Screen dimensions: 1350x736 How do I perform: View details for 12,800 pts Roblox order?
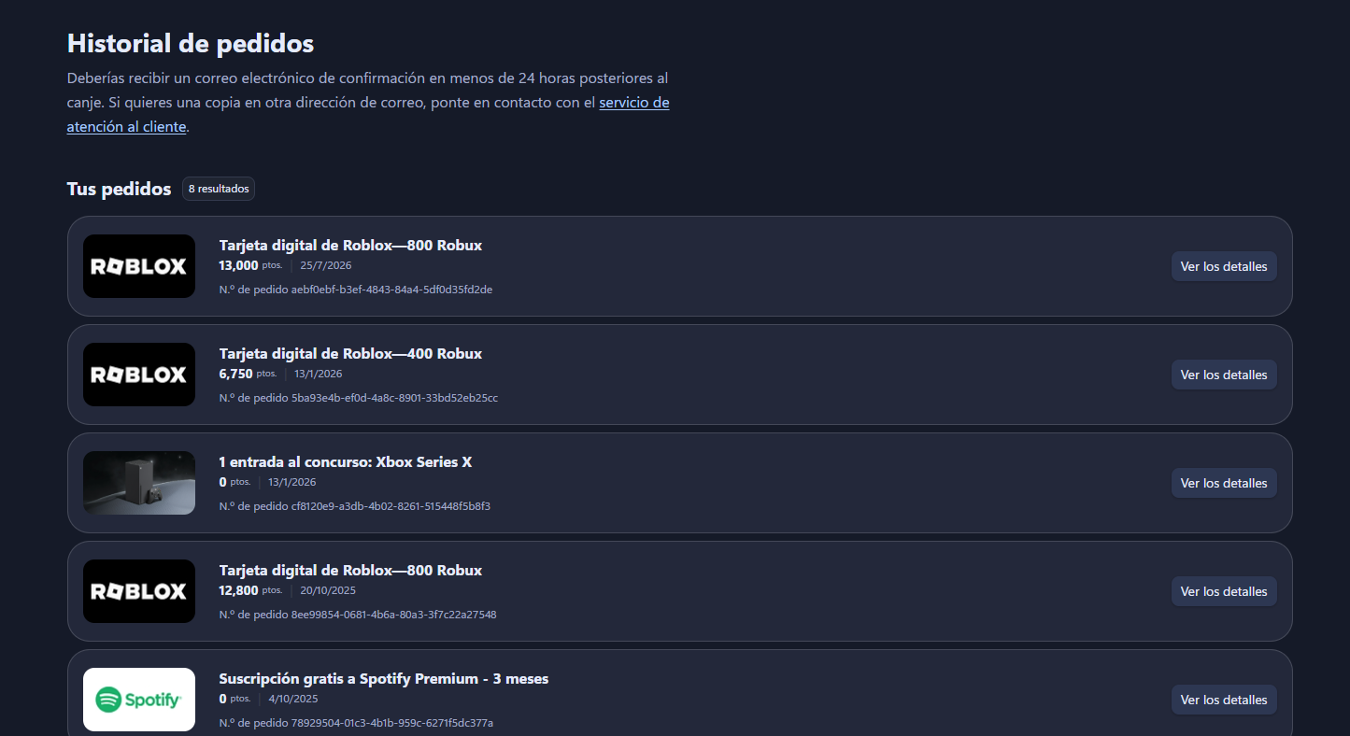[1224, 591]
